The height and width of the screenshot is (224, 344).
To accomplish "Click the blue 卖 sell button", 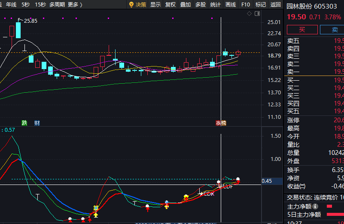I will point(332,30).
